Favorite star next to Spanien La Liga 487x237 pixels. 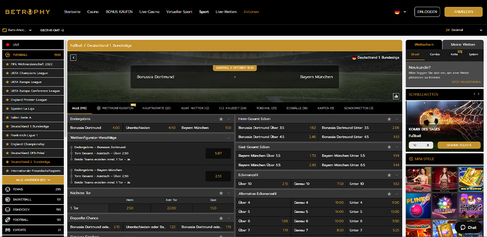coord(7,109)
